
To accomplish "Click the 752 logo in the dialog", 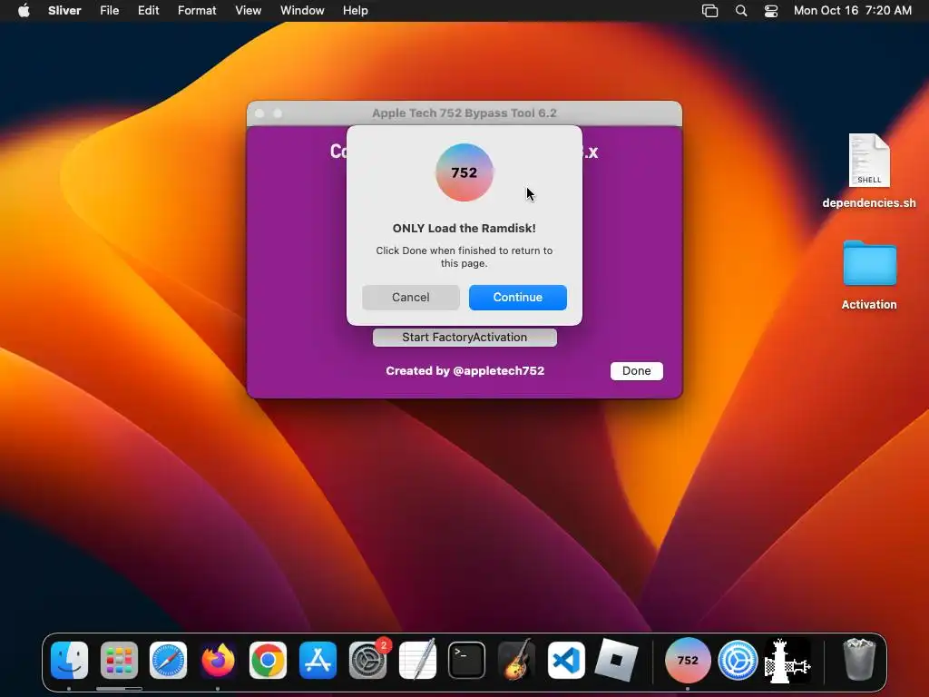I will coord(464,172).
